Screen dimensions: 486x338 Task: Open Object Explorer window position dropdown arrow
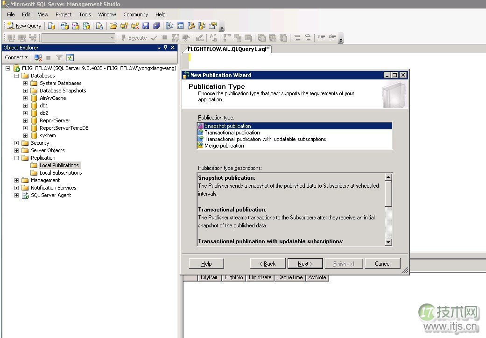[159, 48]
